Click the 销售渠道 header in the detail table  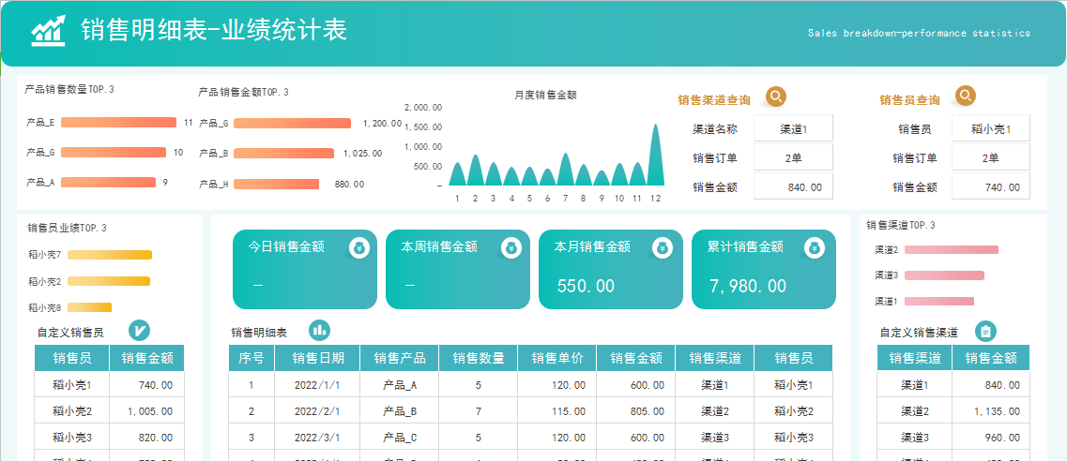pos(715,358)
